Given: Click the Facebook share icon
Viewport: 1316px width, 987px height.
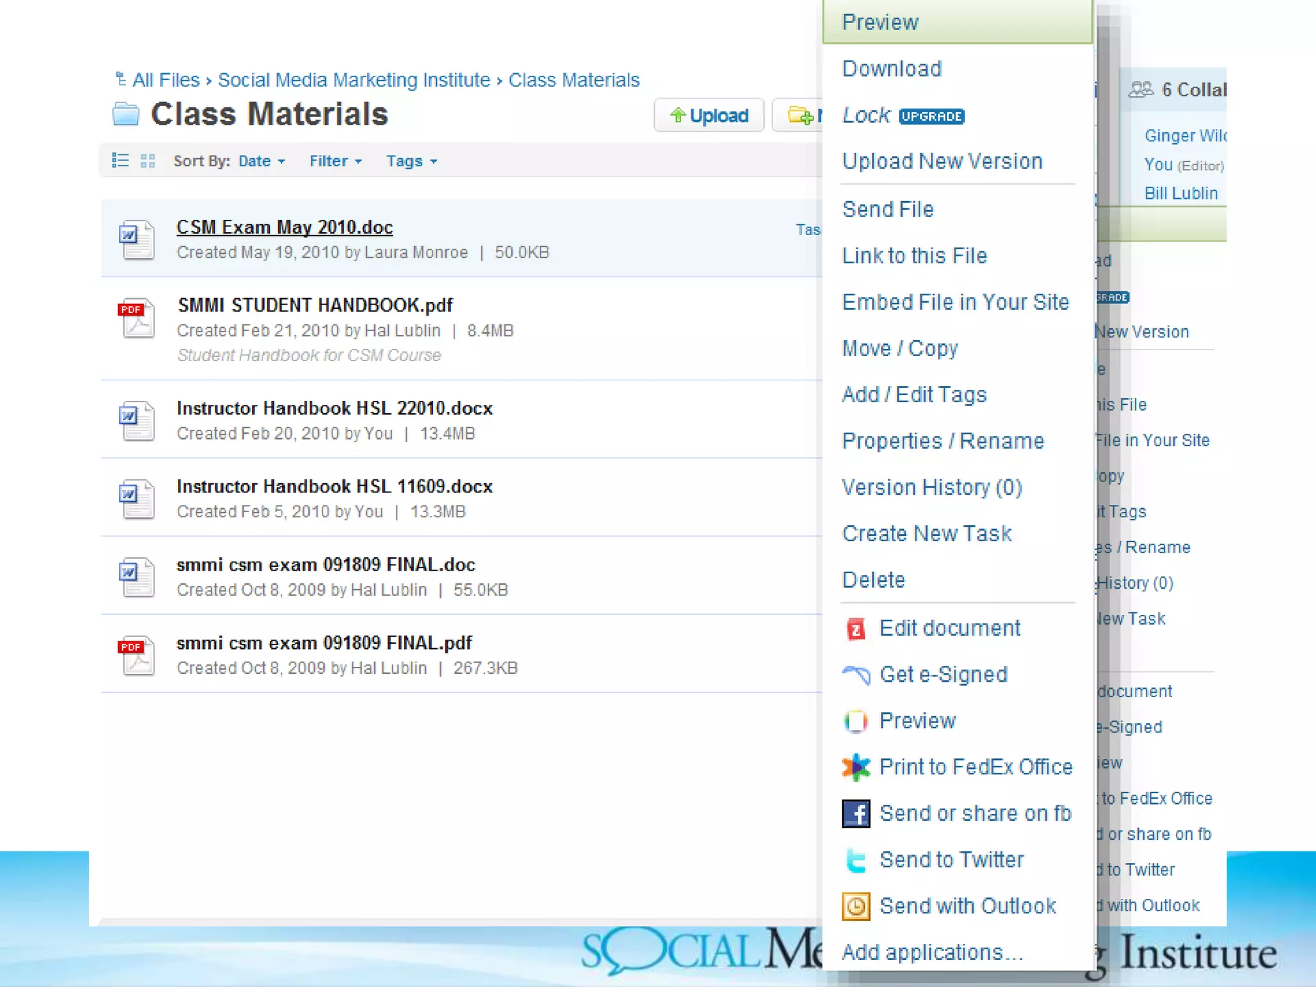Looking at the screenshot, I should [856, 814].
